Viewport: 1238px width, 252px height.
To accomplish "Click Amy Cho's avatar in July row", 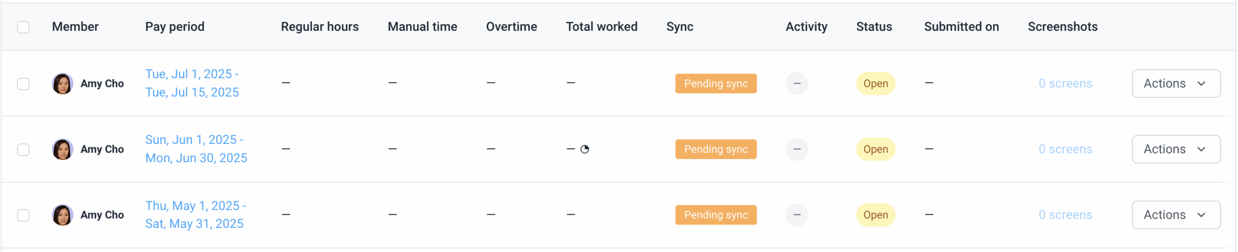I will 62,84.
